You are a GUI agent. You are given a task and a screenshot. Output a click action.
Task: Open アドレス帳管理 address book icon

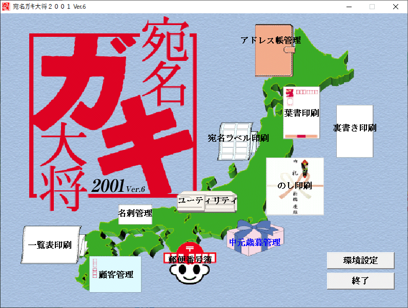point(275,50)
